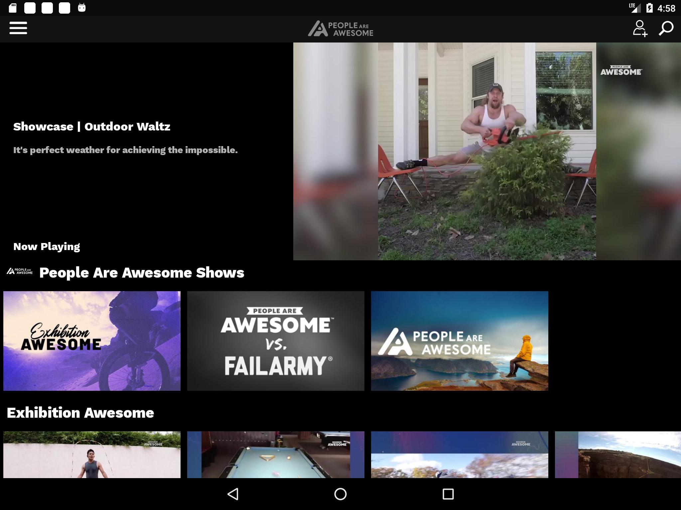Tap the Android debug status bar icon
Screen dimensions: 681x510
point(82,8)
